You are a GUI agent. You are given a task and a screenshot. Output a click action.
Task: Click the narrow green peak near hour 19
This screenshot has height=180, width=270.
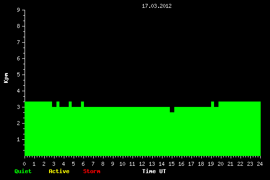213,104
